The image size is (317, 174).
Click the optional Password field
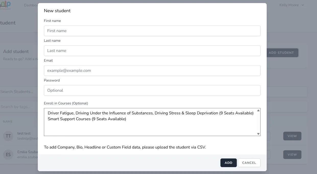tap(152, 90)
